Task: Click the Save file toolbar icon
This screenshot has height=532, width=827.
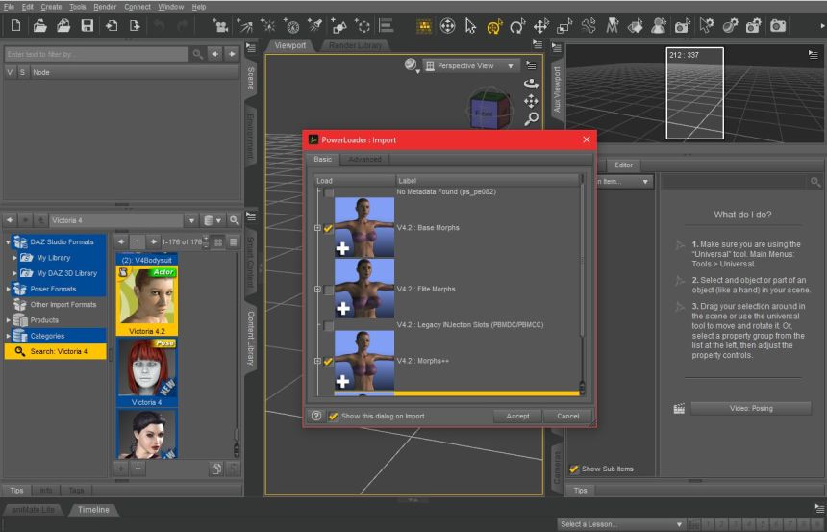Action: coord(88,26)
